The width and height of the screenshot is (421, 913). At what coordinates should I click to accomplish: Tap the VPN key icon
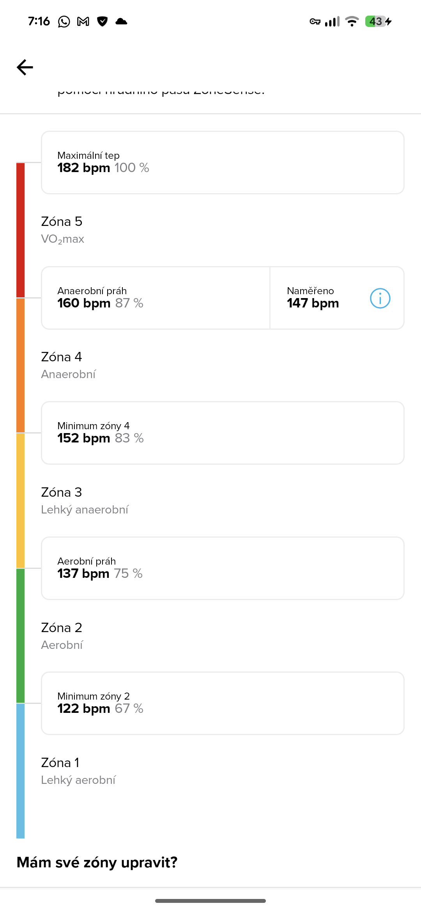[315, 21]
